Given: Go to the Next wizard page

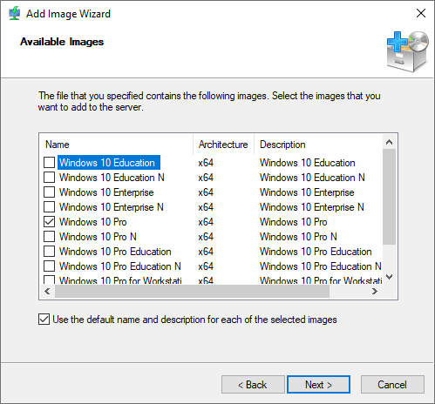Looking at the screenshot, I should point(318,385).
